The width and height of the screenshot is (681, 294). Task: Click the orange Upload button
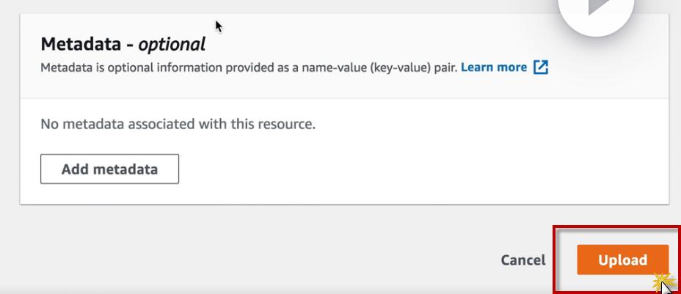(622, 260)
